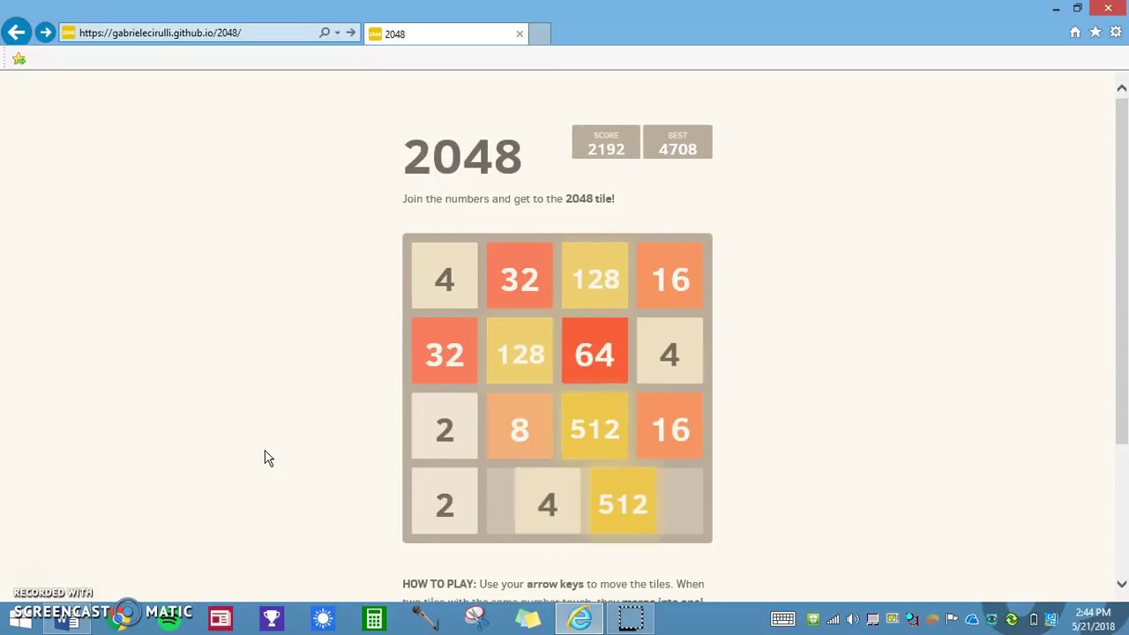
Task: Click the page vertical scrollbar thumb
Action: point(1121,272)
